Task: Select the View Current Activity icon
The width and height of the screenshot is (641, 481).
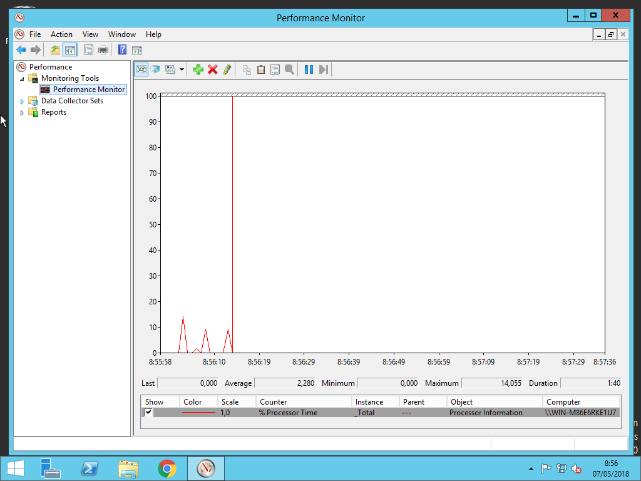Action: [x=141, y=70]
